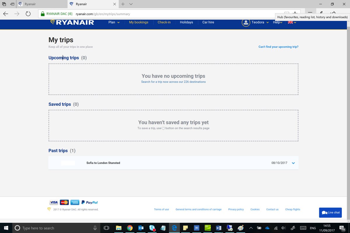Viewport: 350px width, 233px height.
Task: Click the Wi-Fi network tray icon
Action: point(276,228)
